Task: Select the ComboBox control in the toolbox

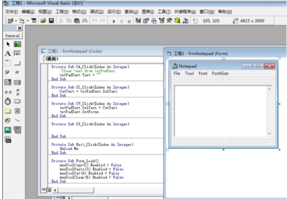Action: click(x=8, y=82)
